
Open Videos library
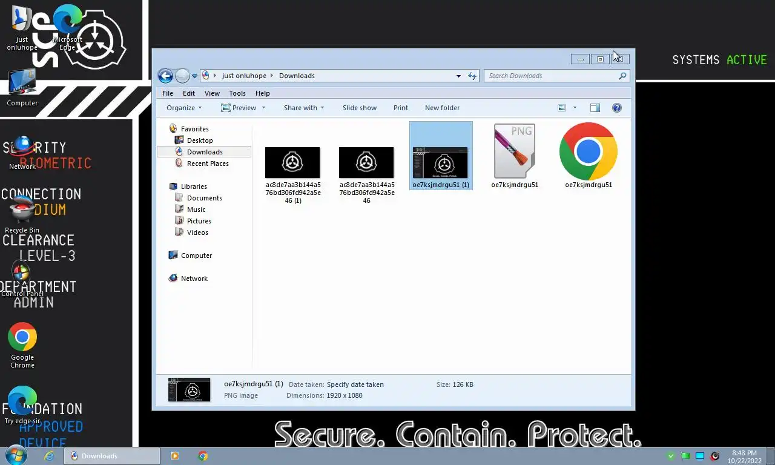pos(197,232)
